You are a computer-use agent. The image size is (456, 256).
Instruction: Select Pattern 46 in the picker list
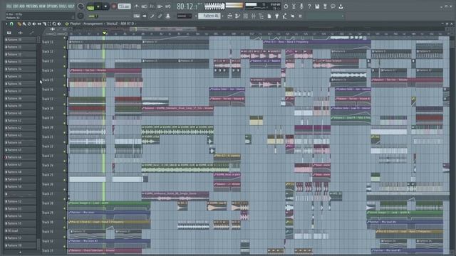point(20,157)
